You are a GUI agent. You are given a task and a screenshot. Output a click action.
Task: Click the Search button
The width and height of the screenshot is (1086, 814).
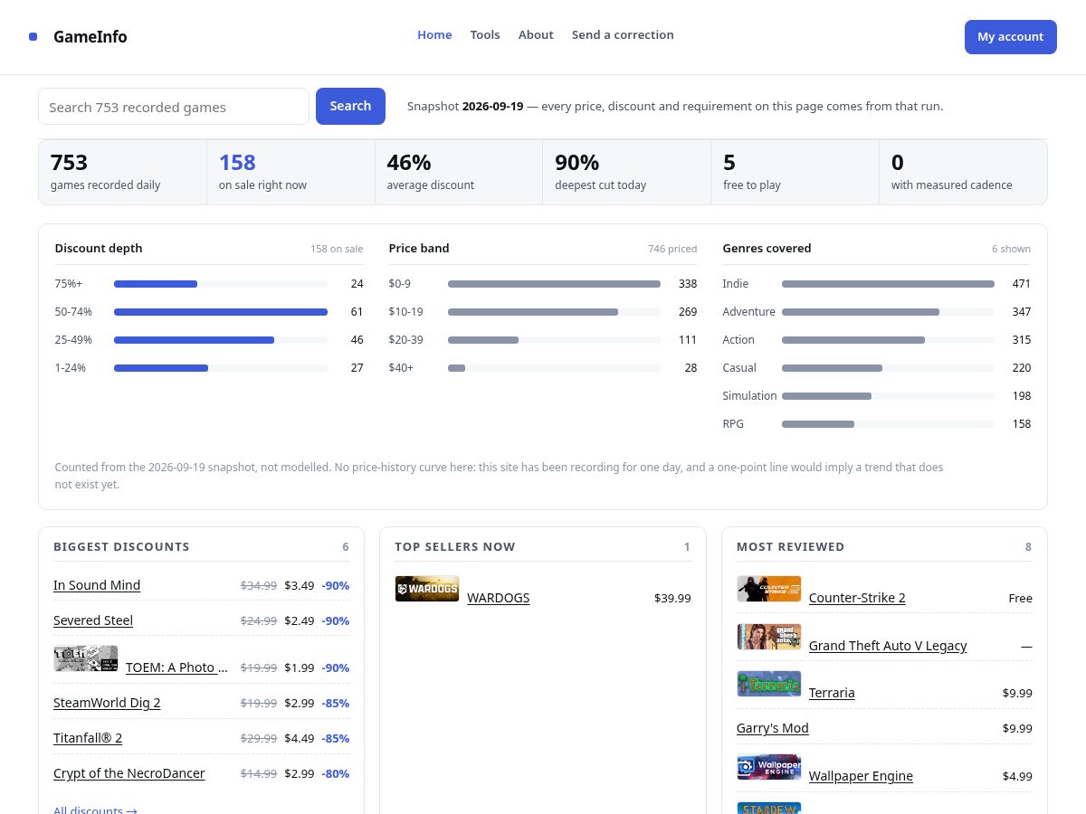(350, 107)
